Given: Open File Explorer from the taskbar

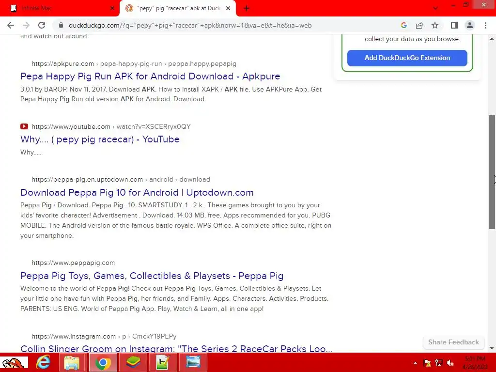Looking at the screenshot, I should pyautogui.click(x=72, y=362).
